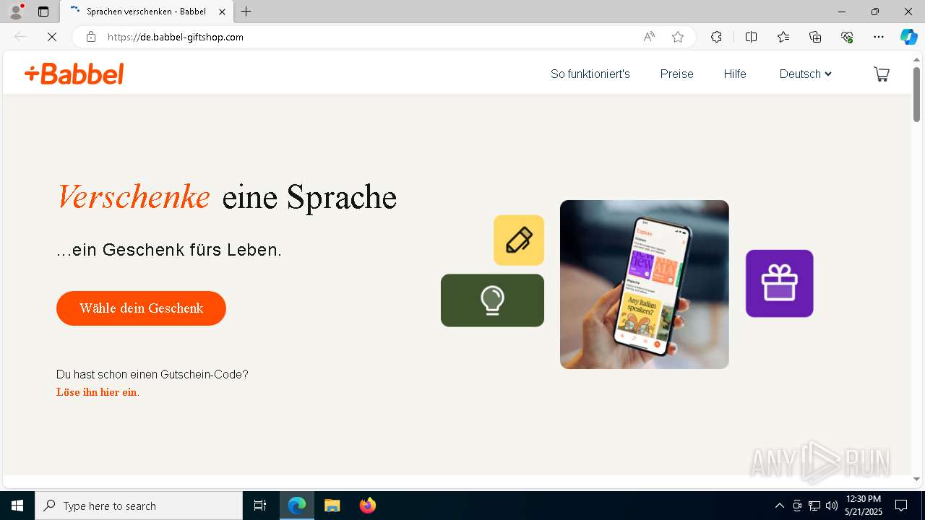Click the scrollbar down arrow
This screenshot has width=925, height=520.
pos(916,479)
